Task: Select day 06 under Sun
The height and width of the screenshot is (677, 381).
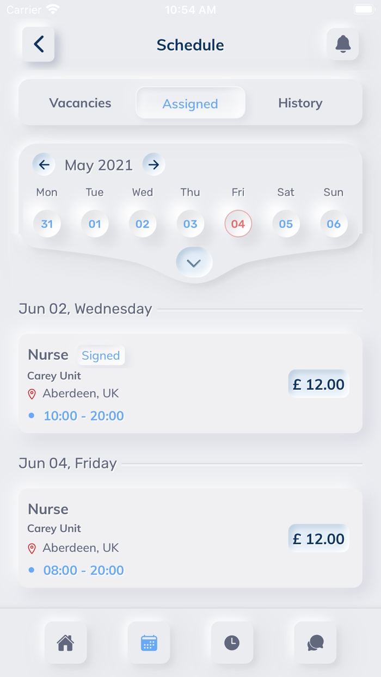Action: (334, 224)
